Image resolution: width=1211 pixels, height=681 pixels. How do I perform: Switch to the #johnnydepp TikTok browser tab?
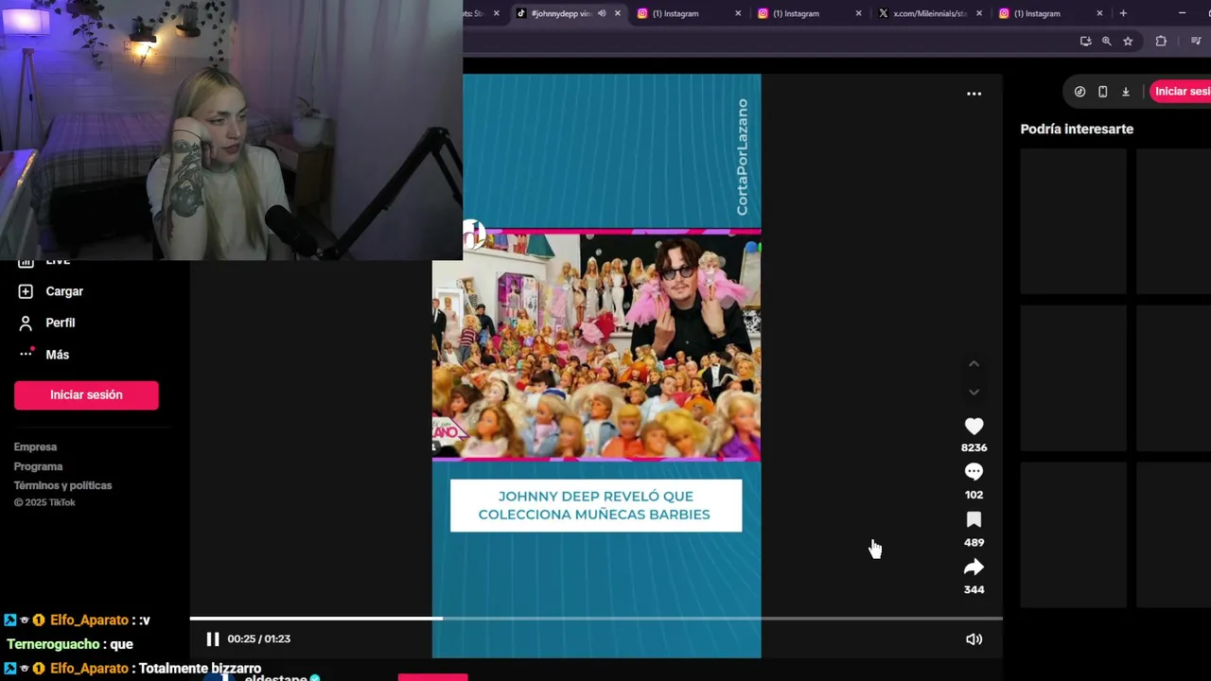pyautogui.click(x=559, y=13)
